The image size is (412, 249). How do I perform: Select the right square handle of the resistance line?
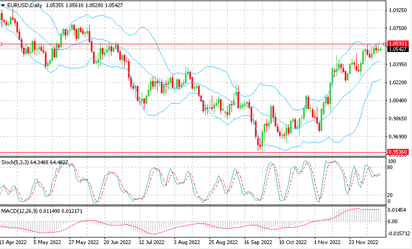click(x=384, y=44)
